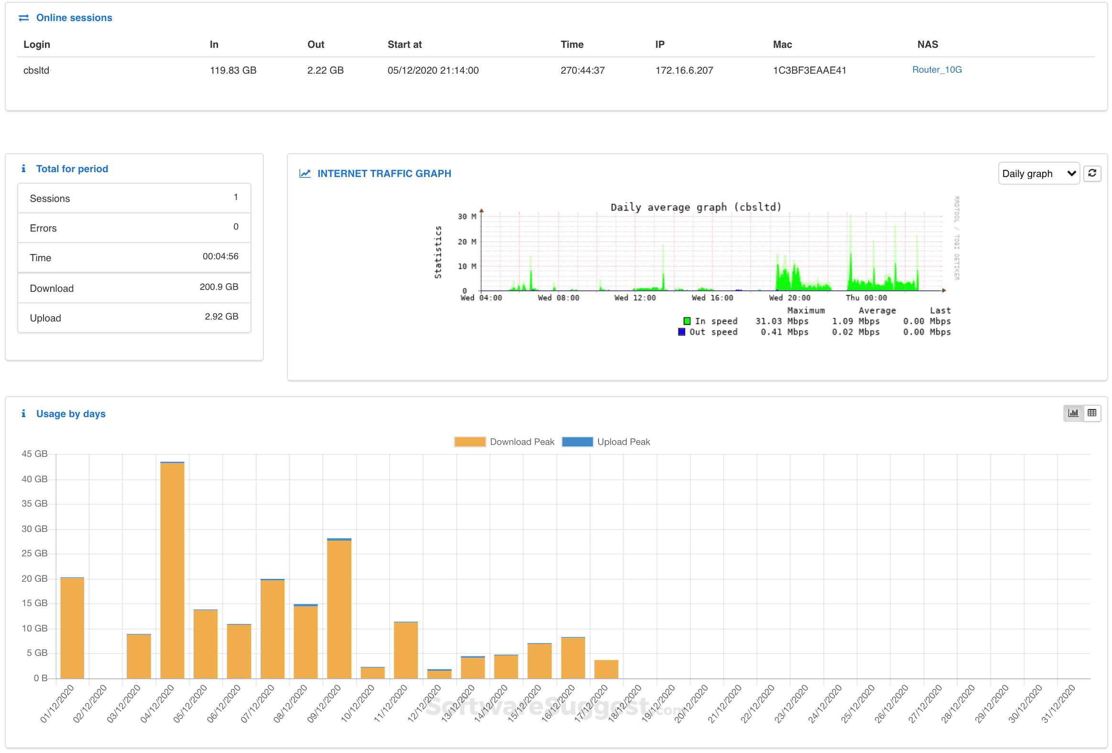Click the Online sessions swap arrows icon

pos(24,18)
